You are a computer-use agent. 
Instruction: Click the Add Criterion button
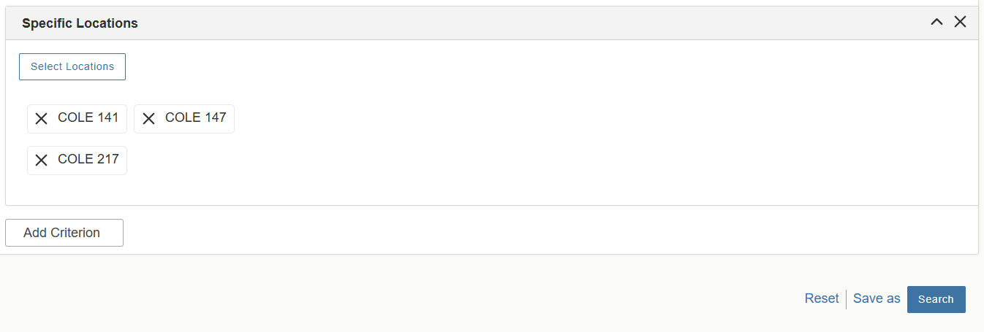tap(64, 233)
